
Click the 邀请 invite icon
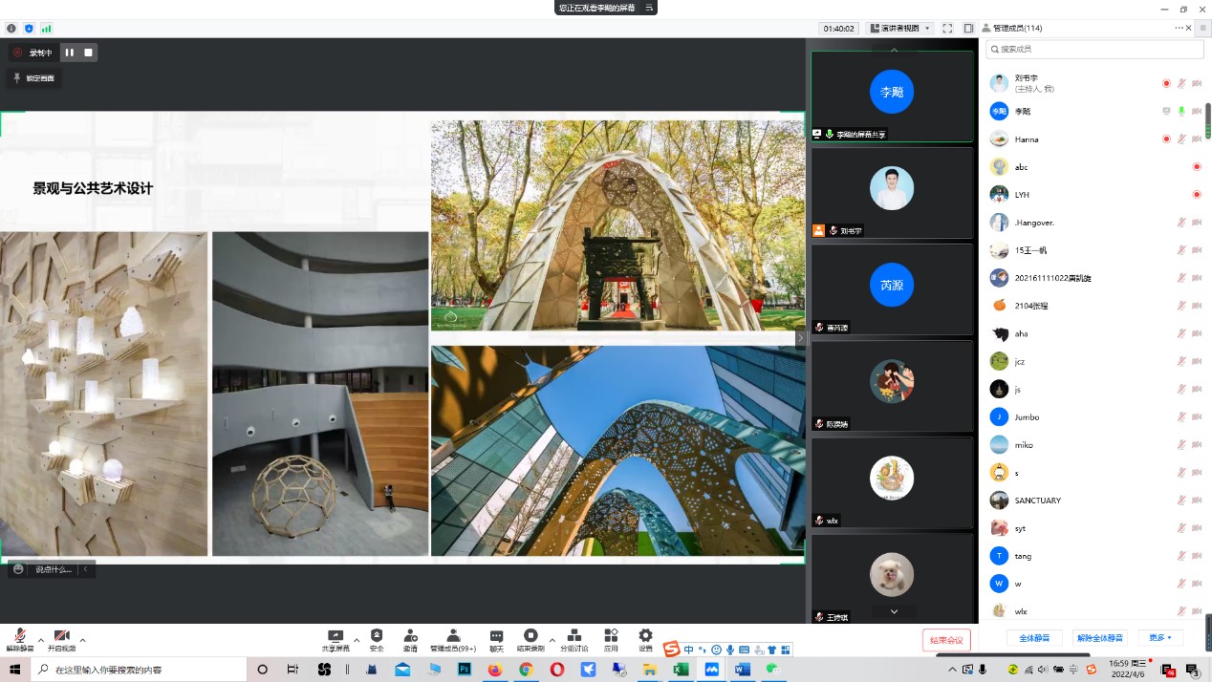coord(410,636)
